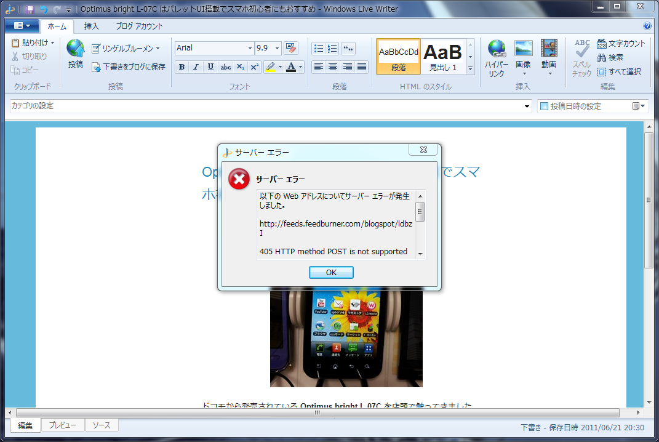Select the Paragraph (段落) HTML style
Screen dimensions: 659x442
(399, 57)
